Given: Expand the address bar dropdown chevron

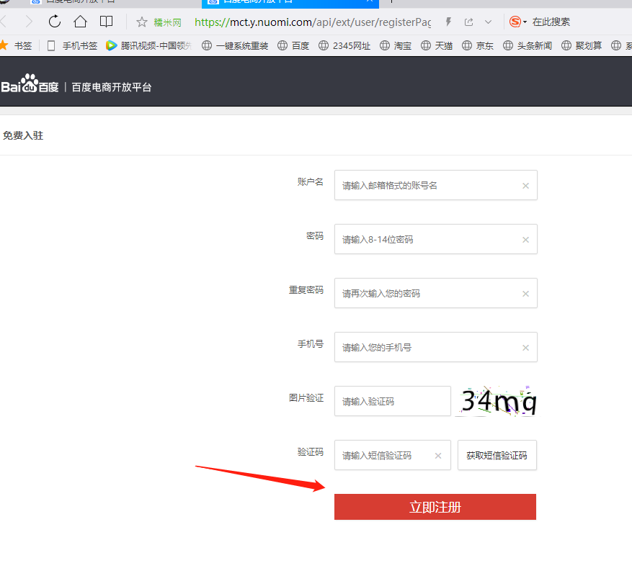Looking at the screenshot, I should tap(489, 22).
